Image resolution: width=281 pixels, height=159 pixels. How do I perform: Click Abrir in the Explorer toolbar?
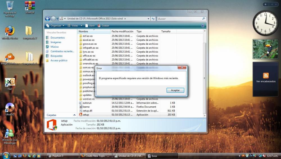click(x=90, y=26)
